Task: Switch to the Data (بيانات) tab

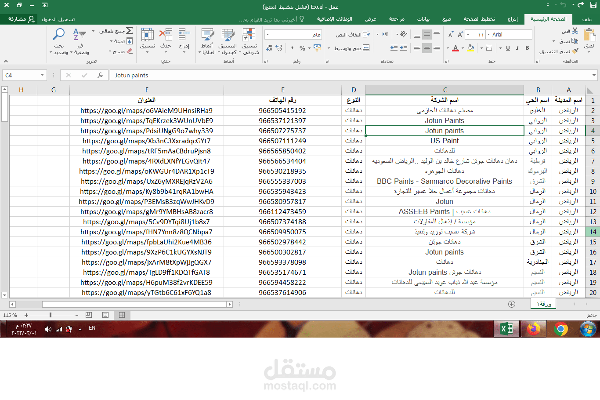Action: click(x=423, y=19)
